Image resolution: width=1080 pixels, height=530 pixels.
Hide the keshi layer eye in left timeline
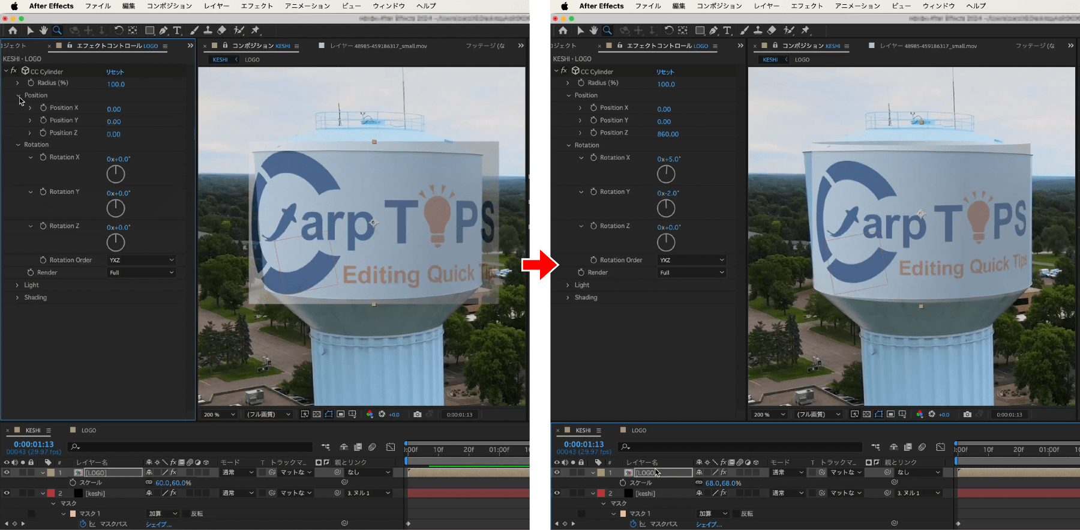7,493
